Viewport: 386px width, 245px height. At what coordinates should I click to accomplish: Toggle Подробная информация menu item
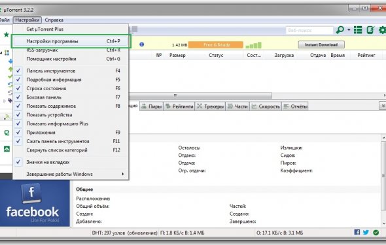[x=71, y=80]
